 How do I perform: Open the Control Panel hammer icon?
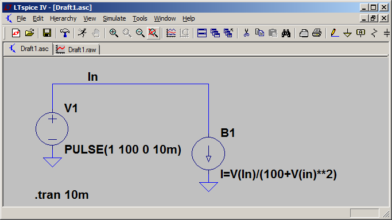(x=65, y=33)
